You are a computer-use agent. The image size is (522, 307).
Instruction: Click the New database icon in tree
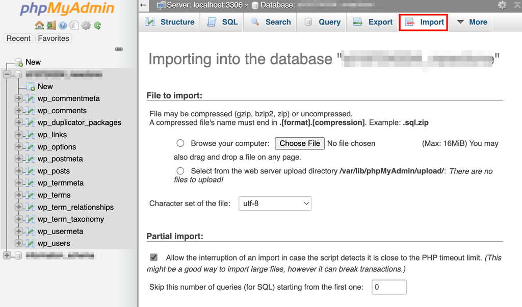(x=19, y=62)
